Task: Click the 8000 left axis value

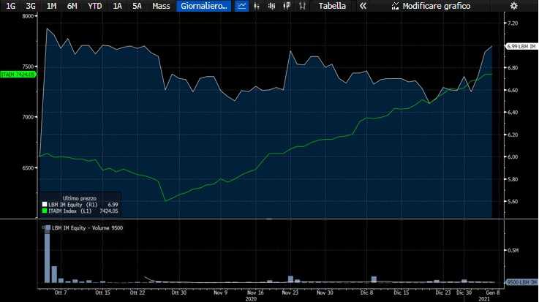Action: [x=28, y=16]
